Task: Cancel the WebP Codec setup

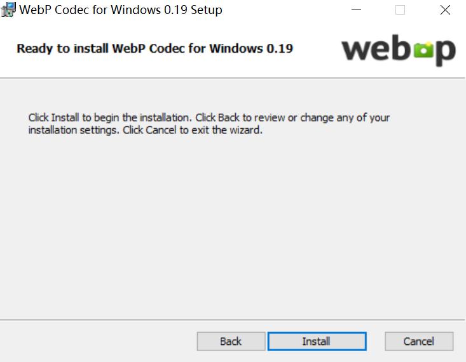Action: pos(418,341)
